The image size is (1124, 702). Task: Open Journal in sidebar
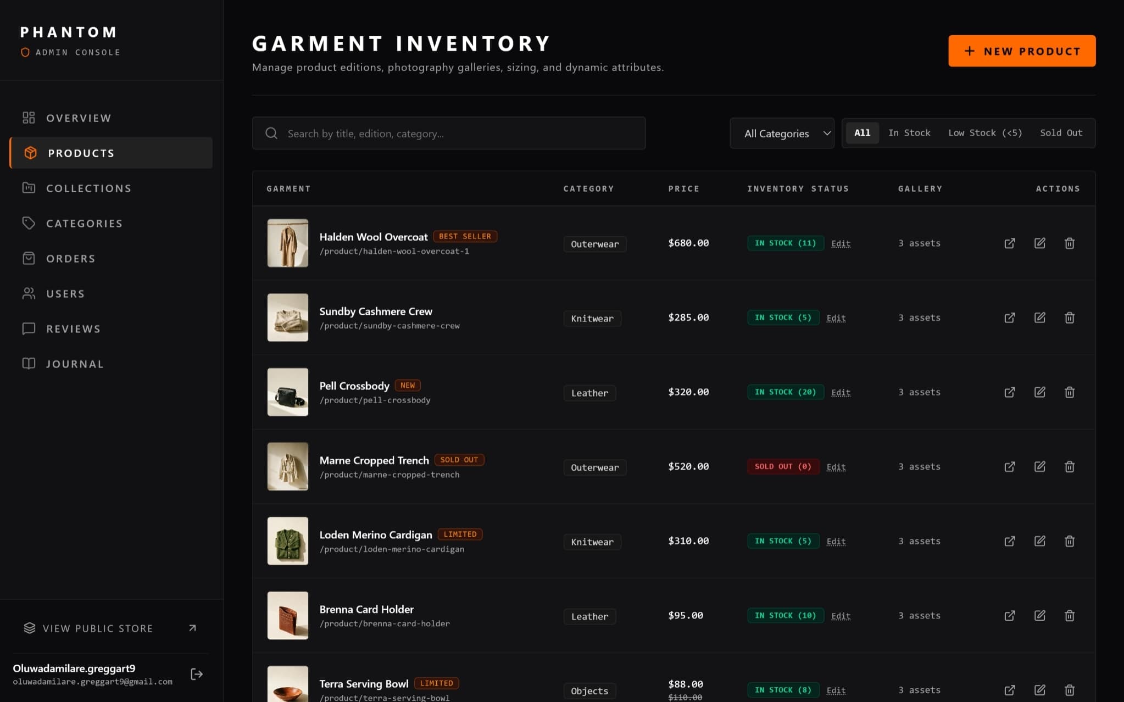coord(111,364)
